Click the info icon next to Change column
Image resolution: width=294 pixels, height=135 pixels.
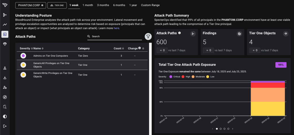point(140,48)
